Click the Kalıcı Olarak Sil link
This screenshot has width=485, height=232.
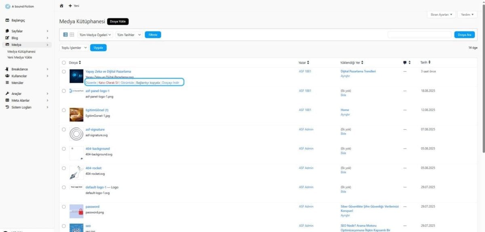[x=109, y=82]
